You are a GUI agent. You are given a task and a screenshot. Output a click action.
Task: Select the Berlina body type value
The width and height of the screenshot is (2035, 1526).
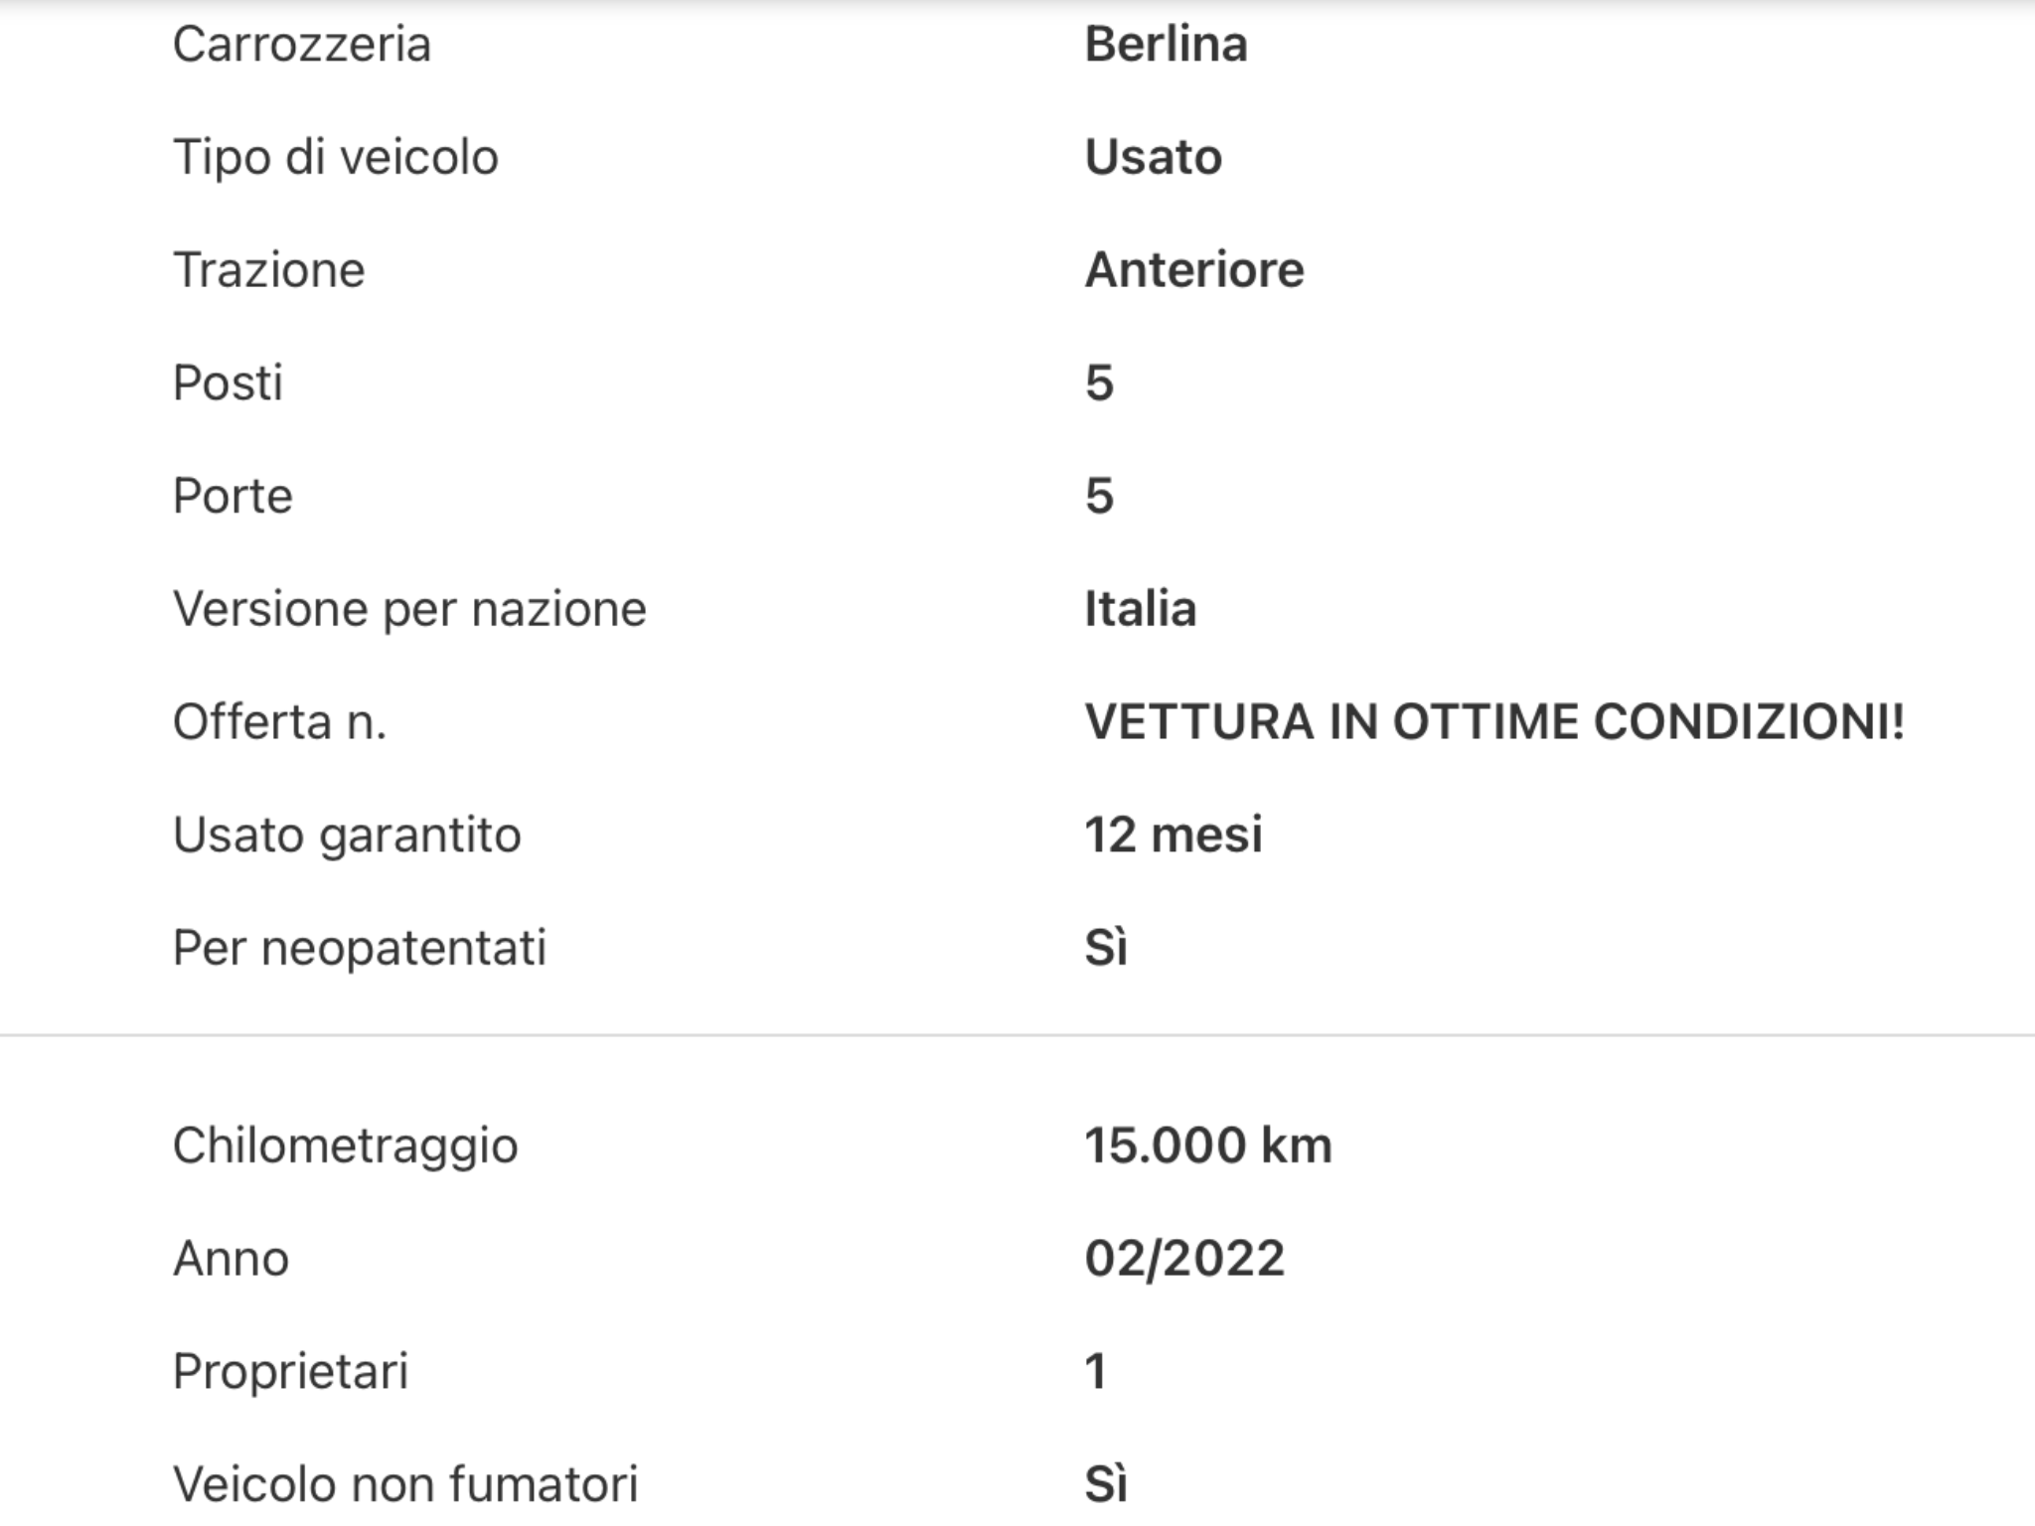(x=1166, y=45)
